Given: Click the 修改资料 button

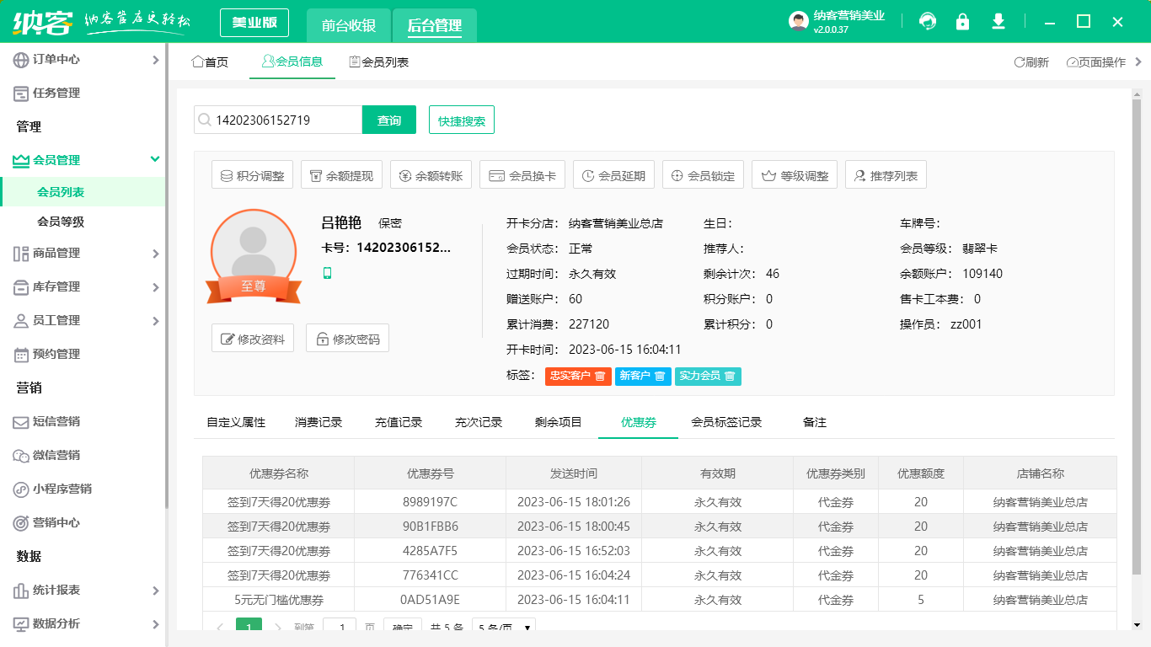Looking at the screenshot, I should point(252,339).
